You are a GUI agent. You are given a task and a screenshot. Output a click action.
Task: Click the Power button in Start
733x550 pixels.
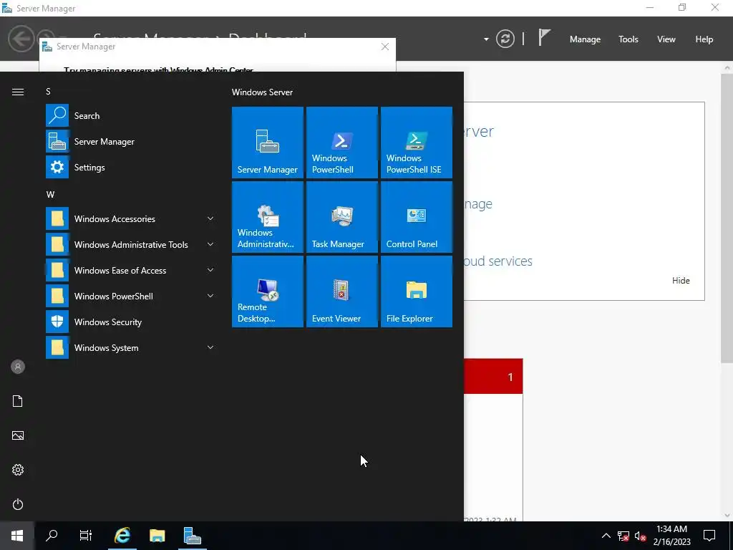tap(18, 504)
